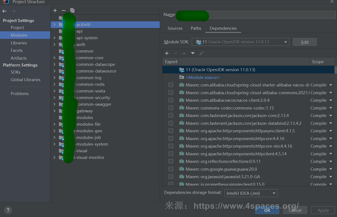Check export box for commons-codec:1.15
Image resolution: width=337 pixels, height=217 pixels.
pos(171,108)
